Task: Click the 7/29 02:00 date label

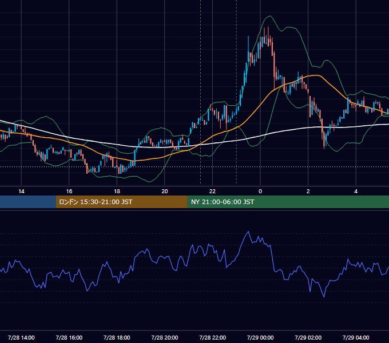Action: click(x=308, y=337)
